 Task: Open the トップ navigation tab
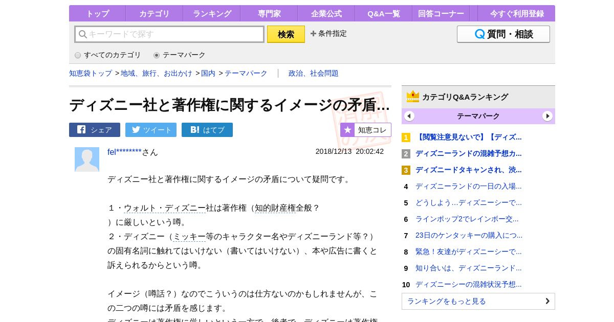(x=97, y=13)
